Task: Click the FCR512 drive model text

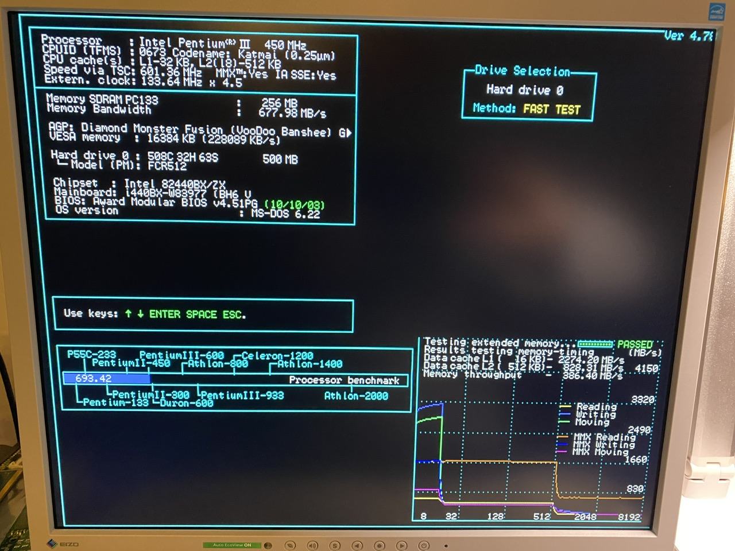Action: pos(167,166)
